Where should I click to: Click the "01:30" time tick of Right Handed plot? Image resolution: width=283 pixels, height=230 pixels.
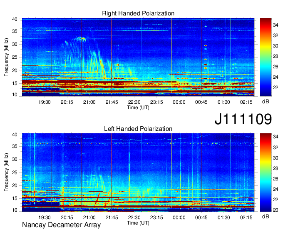pos(224,102)
